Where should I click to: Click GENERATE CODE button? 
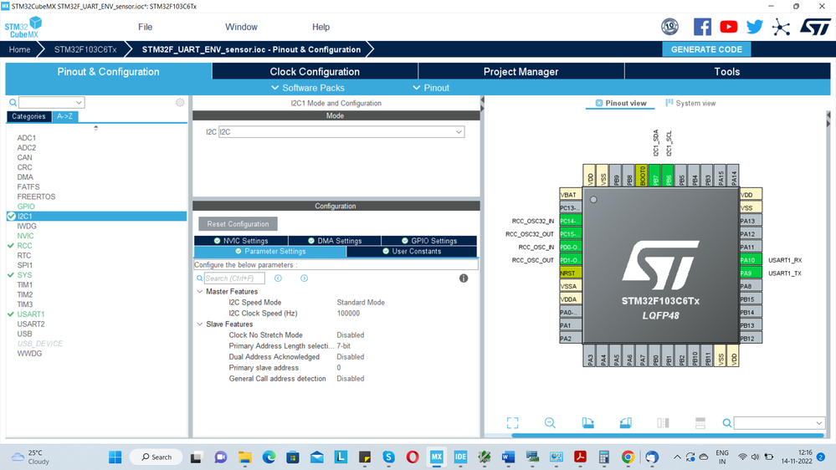tap(706, 49)
